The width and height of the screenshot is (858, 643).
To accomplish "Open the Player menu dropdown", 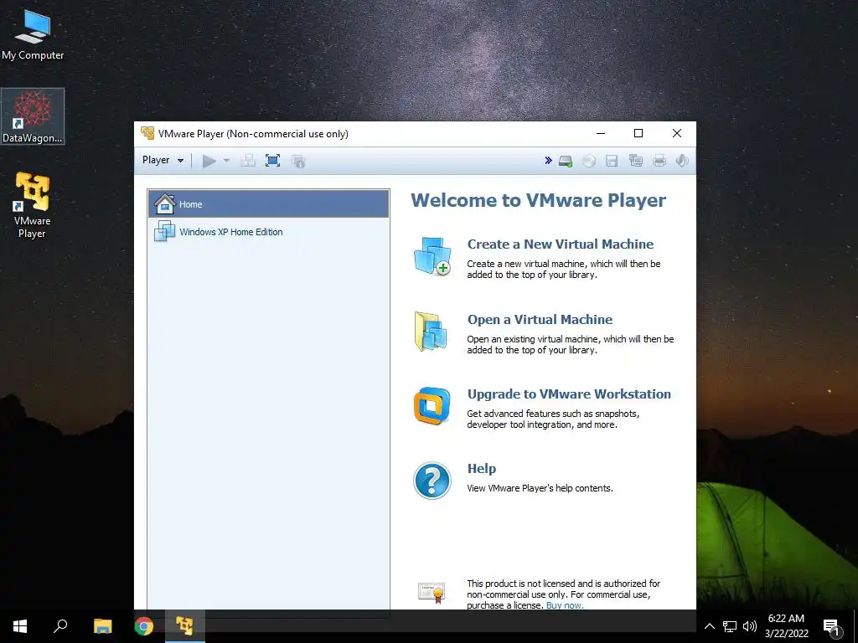I will [x=163, y=160].
